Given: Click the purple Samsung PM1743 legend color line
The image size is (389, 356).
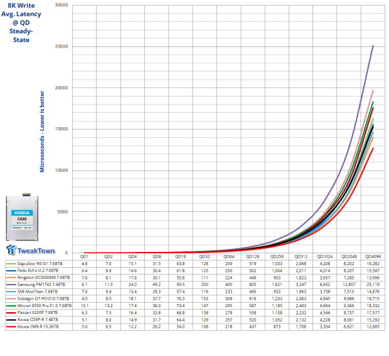Looking at the screenshot, I should 11,285.
